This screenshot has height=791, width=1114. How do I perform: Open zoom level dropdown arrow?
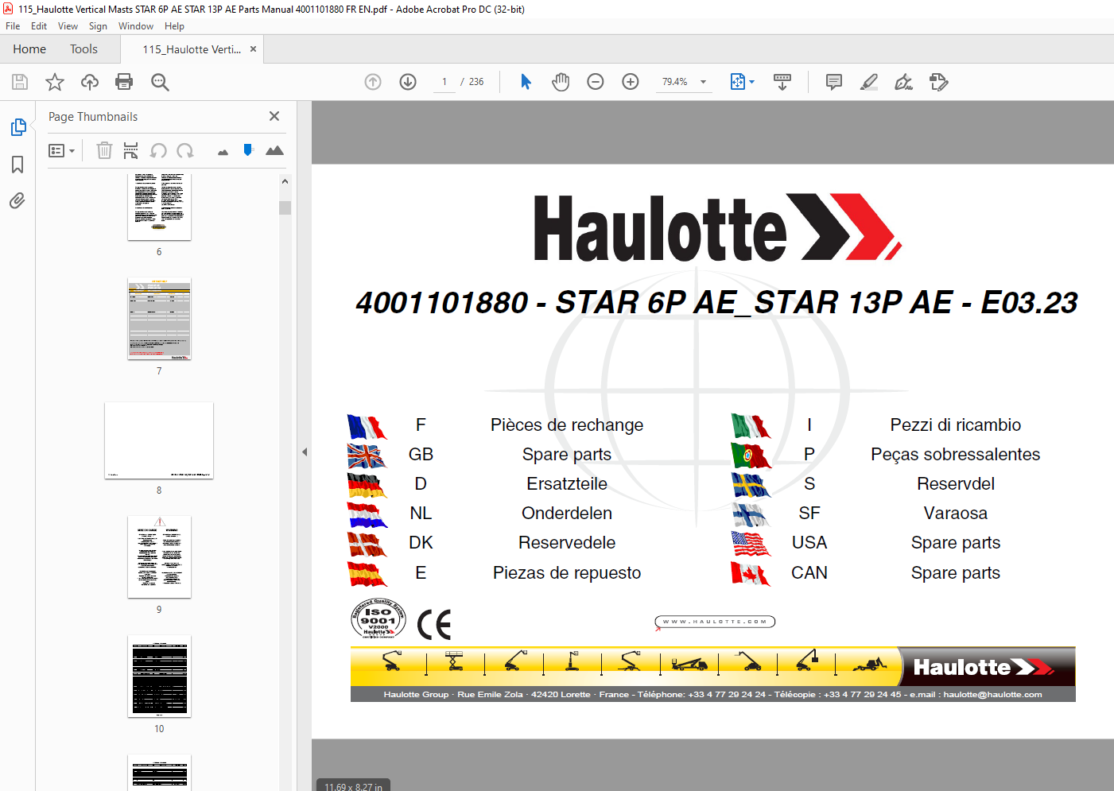(x=703, y=82)
